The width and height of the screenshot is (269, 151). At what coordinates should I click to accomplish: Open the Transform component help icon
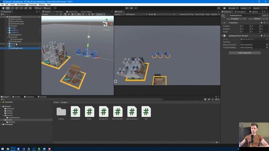point(261,23)
